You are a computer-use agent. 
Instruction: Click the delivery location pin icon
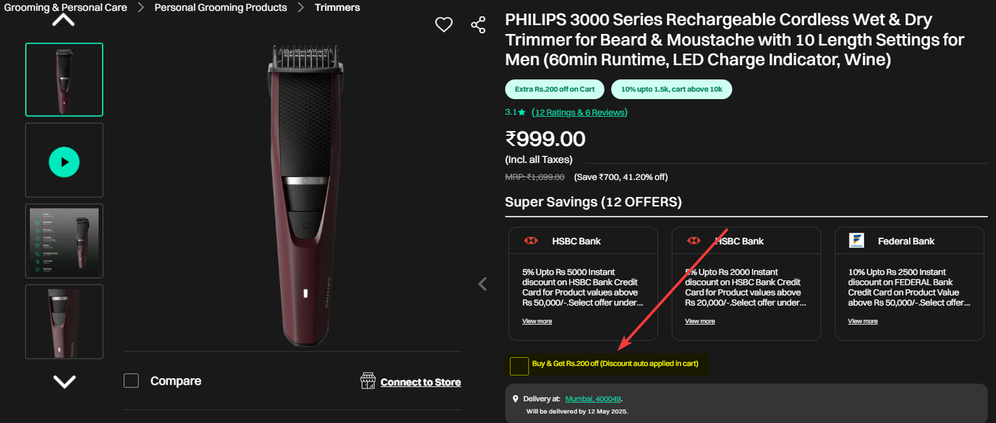pos(515,399)
